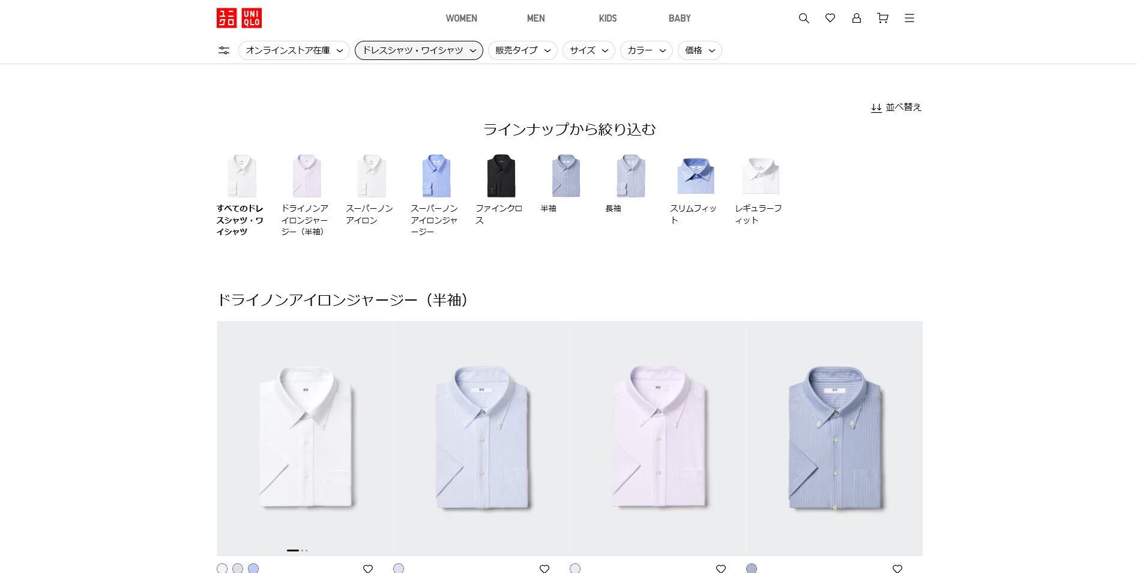Open the account profile icon

coord(857,18)
